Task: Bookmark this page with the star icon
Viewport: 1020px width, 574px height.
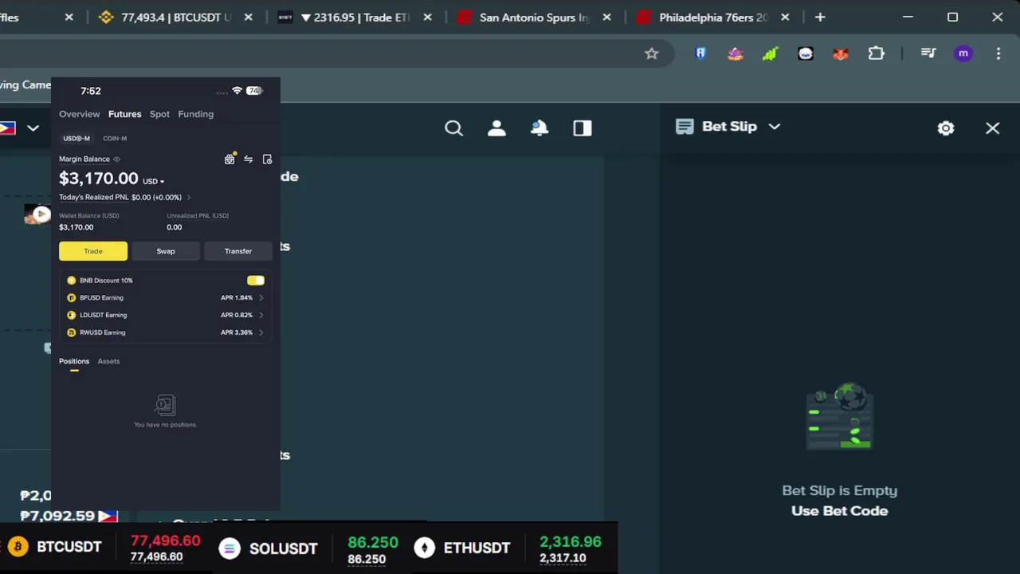Action: point(652,53)
